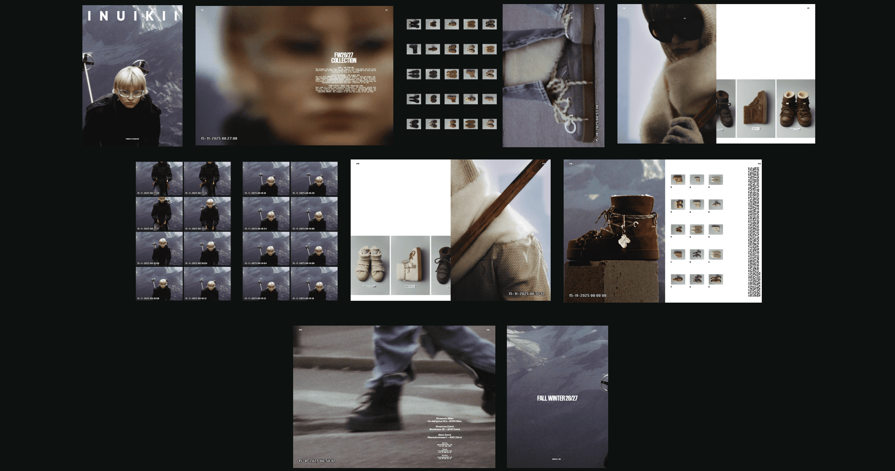Image resolution: width=895 pixels, height=471 pixels.
Task: Select the contact sheet frame stamped 00:19:16
Action: click(x=314, y=283)
